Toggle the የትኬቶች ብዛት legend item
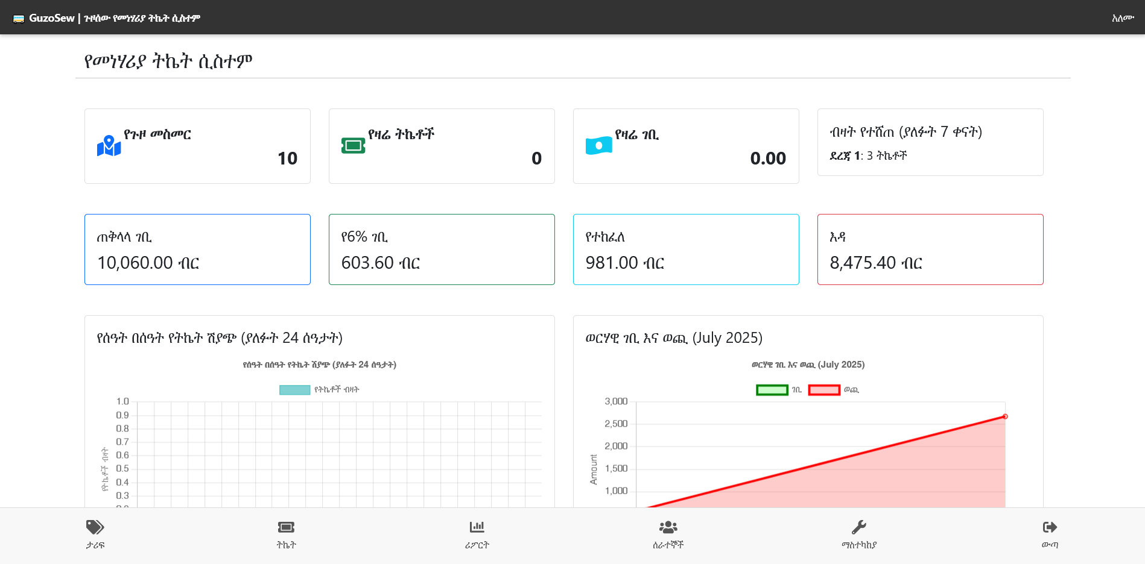The width and height of the screenshot is (1145, 564). coord(319,390)
